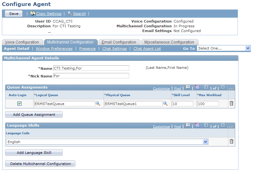Click User ID value CCAG_CTI

(62, 21)
